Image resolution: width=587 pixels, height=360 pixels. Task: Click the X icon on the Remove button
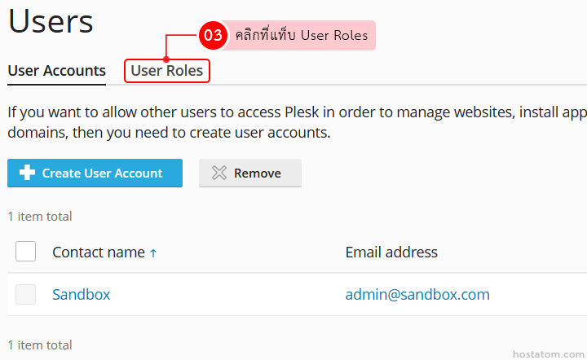(218, 173)
